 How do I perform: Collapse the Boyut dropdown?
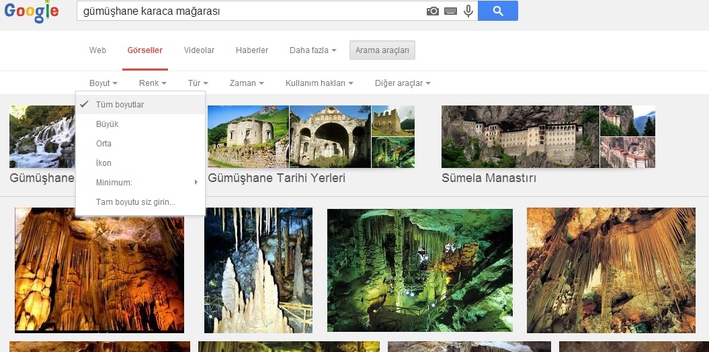[103, 83]
